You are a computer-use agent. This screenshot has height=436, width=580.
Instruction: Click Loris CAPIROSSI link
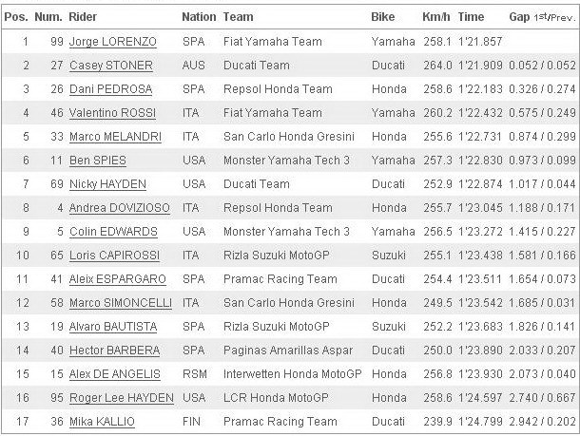click(x=115, y=256)
